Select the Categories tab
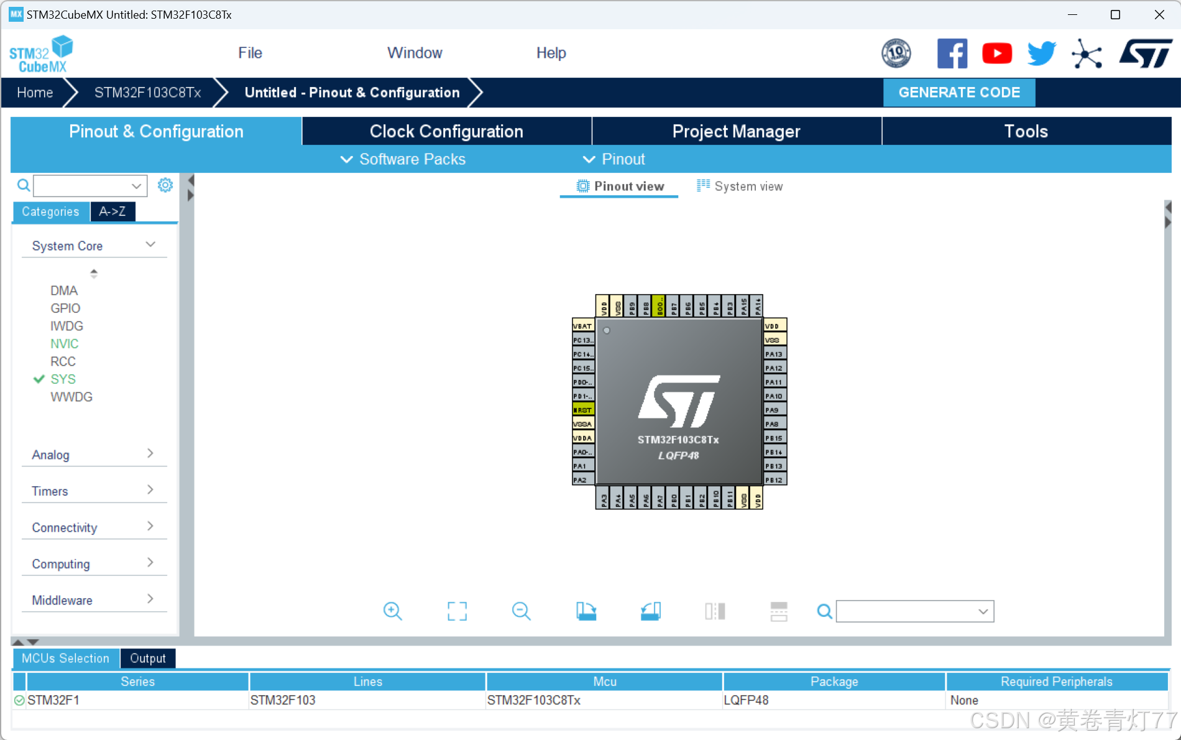Image resolution: width=1181 pixels, height=740 pixels. pos(51,211)
